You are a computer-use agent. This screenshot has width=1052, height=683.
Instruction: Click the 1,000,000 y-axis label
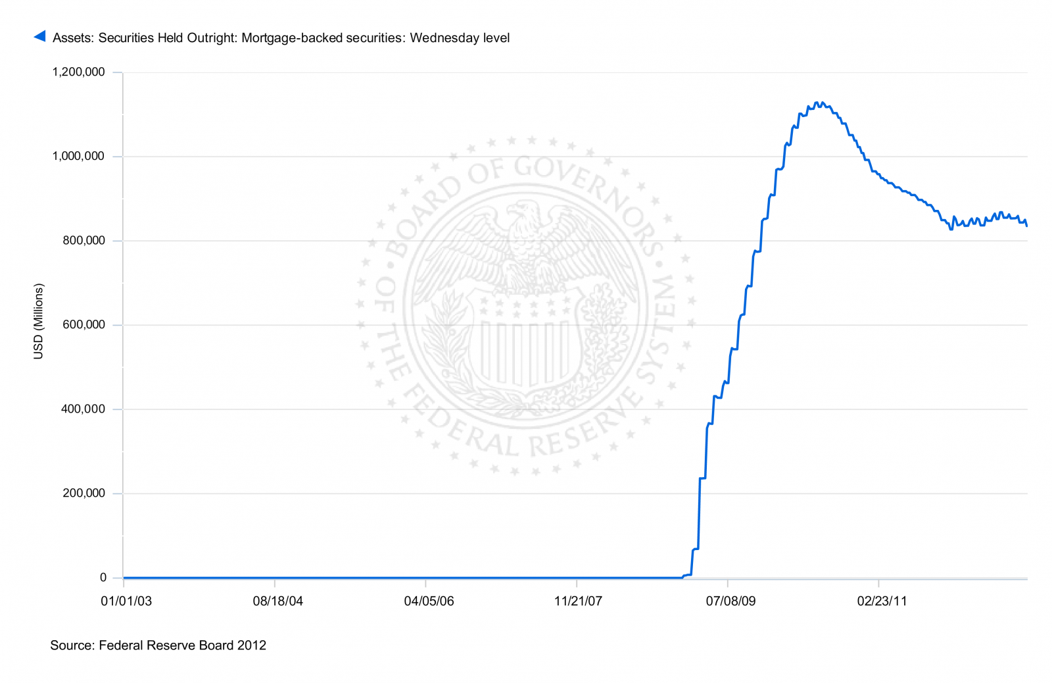tap(78, 156)
